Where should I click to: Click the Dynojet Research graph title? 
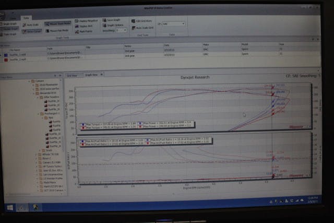click(195, 77)
